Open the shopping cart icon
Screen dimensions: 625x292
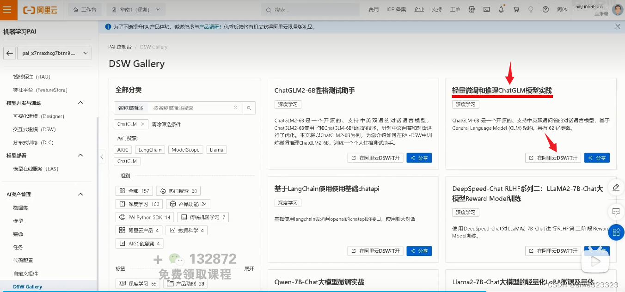(516, 9)
